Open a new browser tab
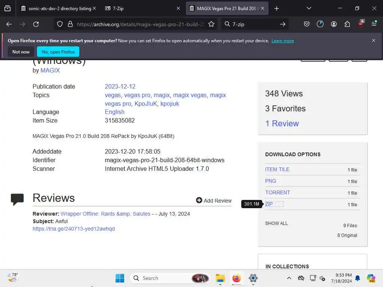 click(x=276, y=9)
